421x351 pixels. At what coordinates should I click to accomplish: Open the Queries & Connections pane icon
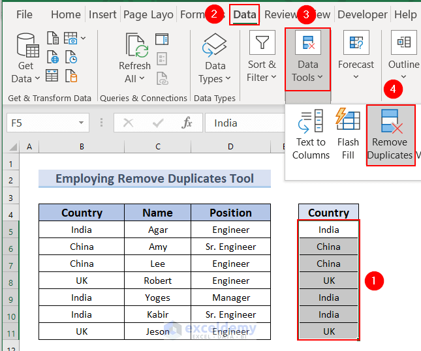(162, 39)
